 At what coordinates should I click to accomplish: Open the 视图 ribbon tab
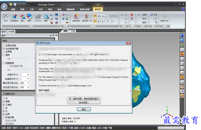point(13,9)
